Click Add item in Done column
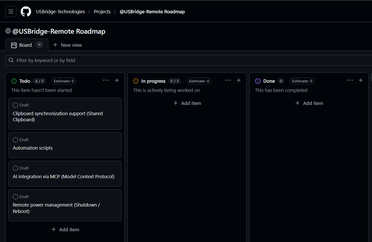The image size is (372, 242). tap(309, 103)
